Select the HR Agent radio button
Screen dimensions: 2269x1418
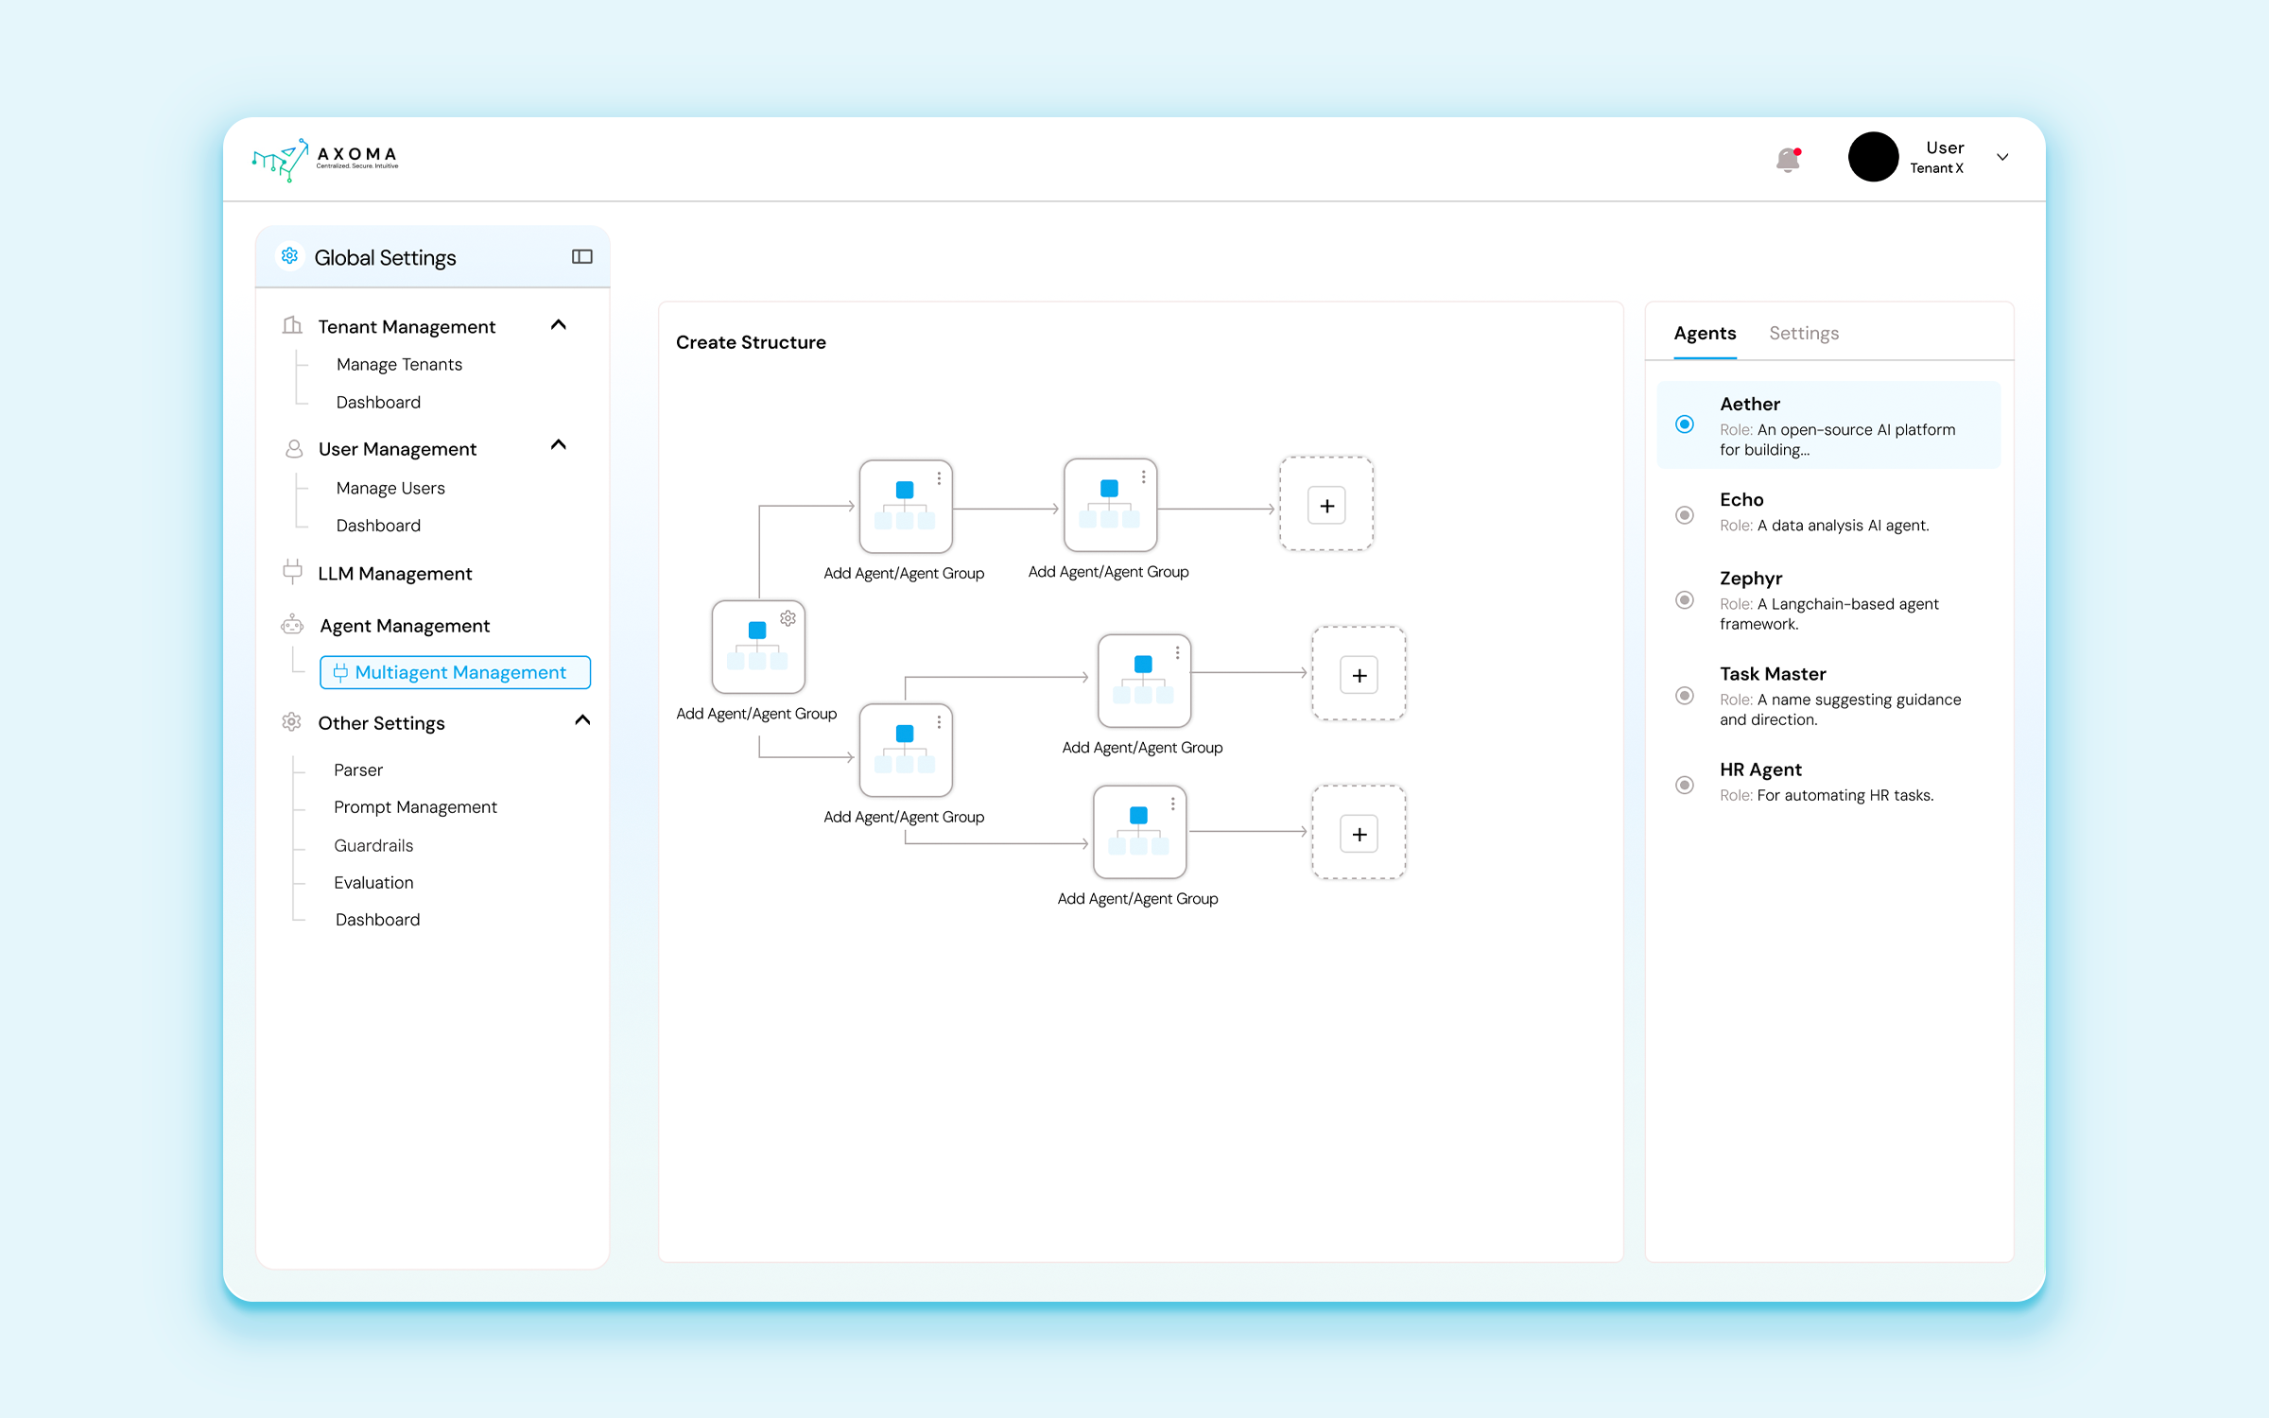pos(1684,785)
